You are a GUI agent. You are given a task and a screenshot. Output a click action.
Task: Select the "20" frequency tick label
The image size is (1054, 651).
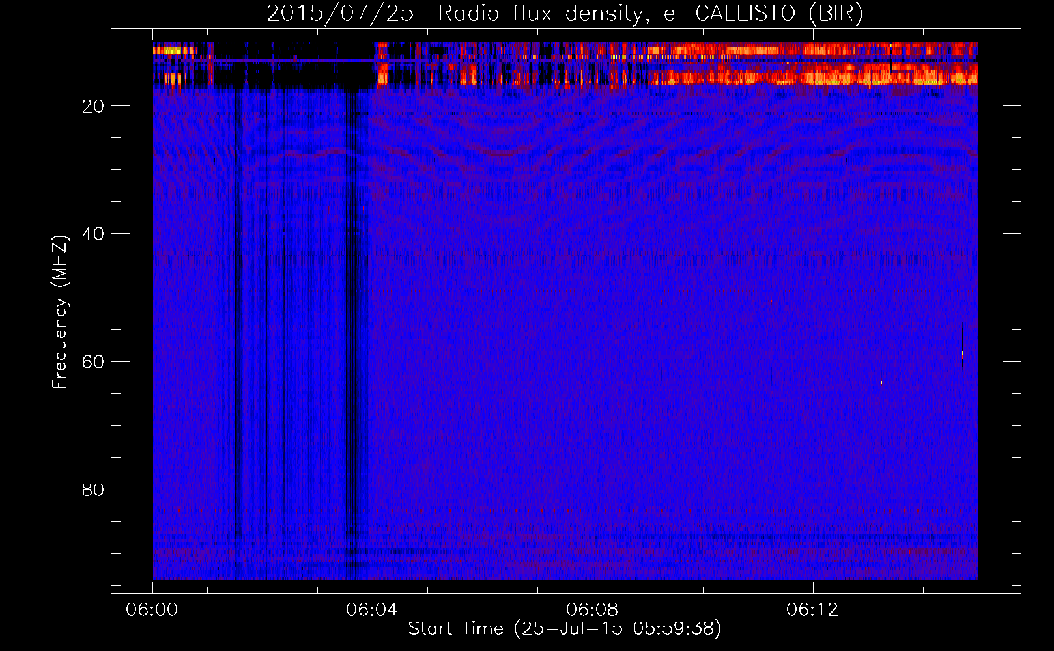(94, 106)
